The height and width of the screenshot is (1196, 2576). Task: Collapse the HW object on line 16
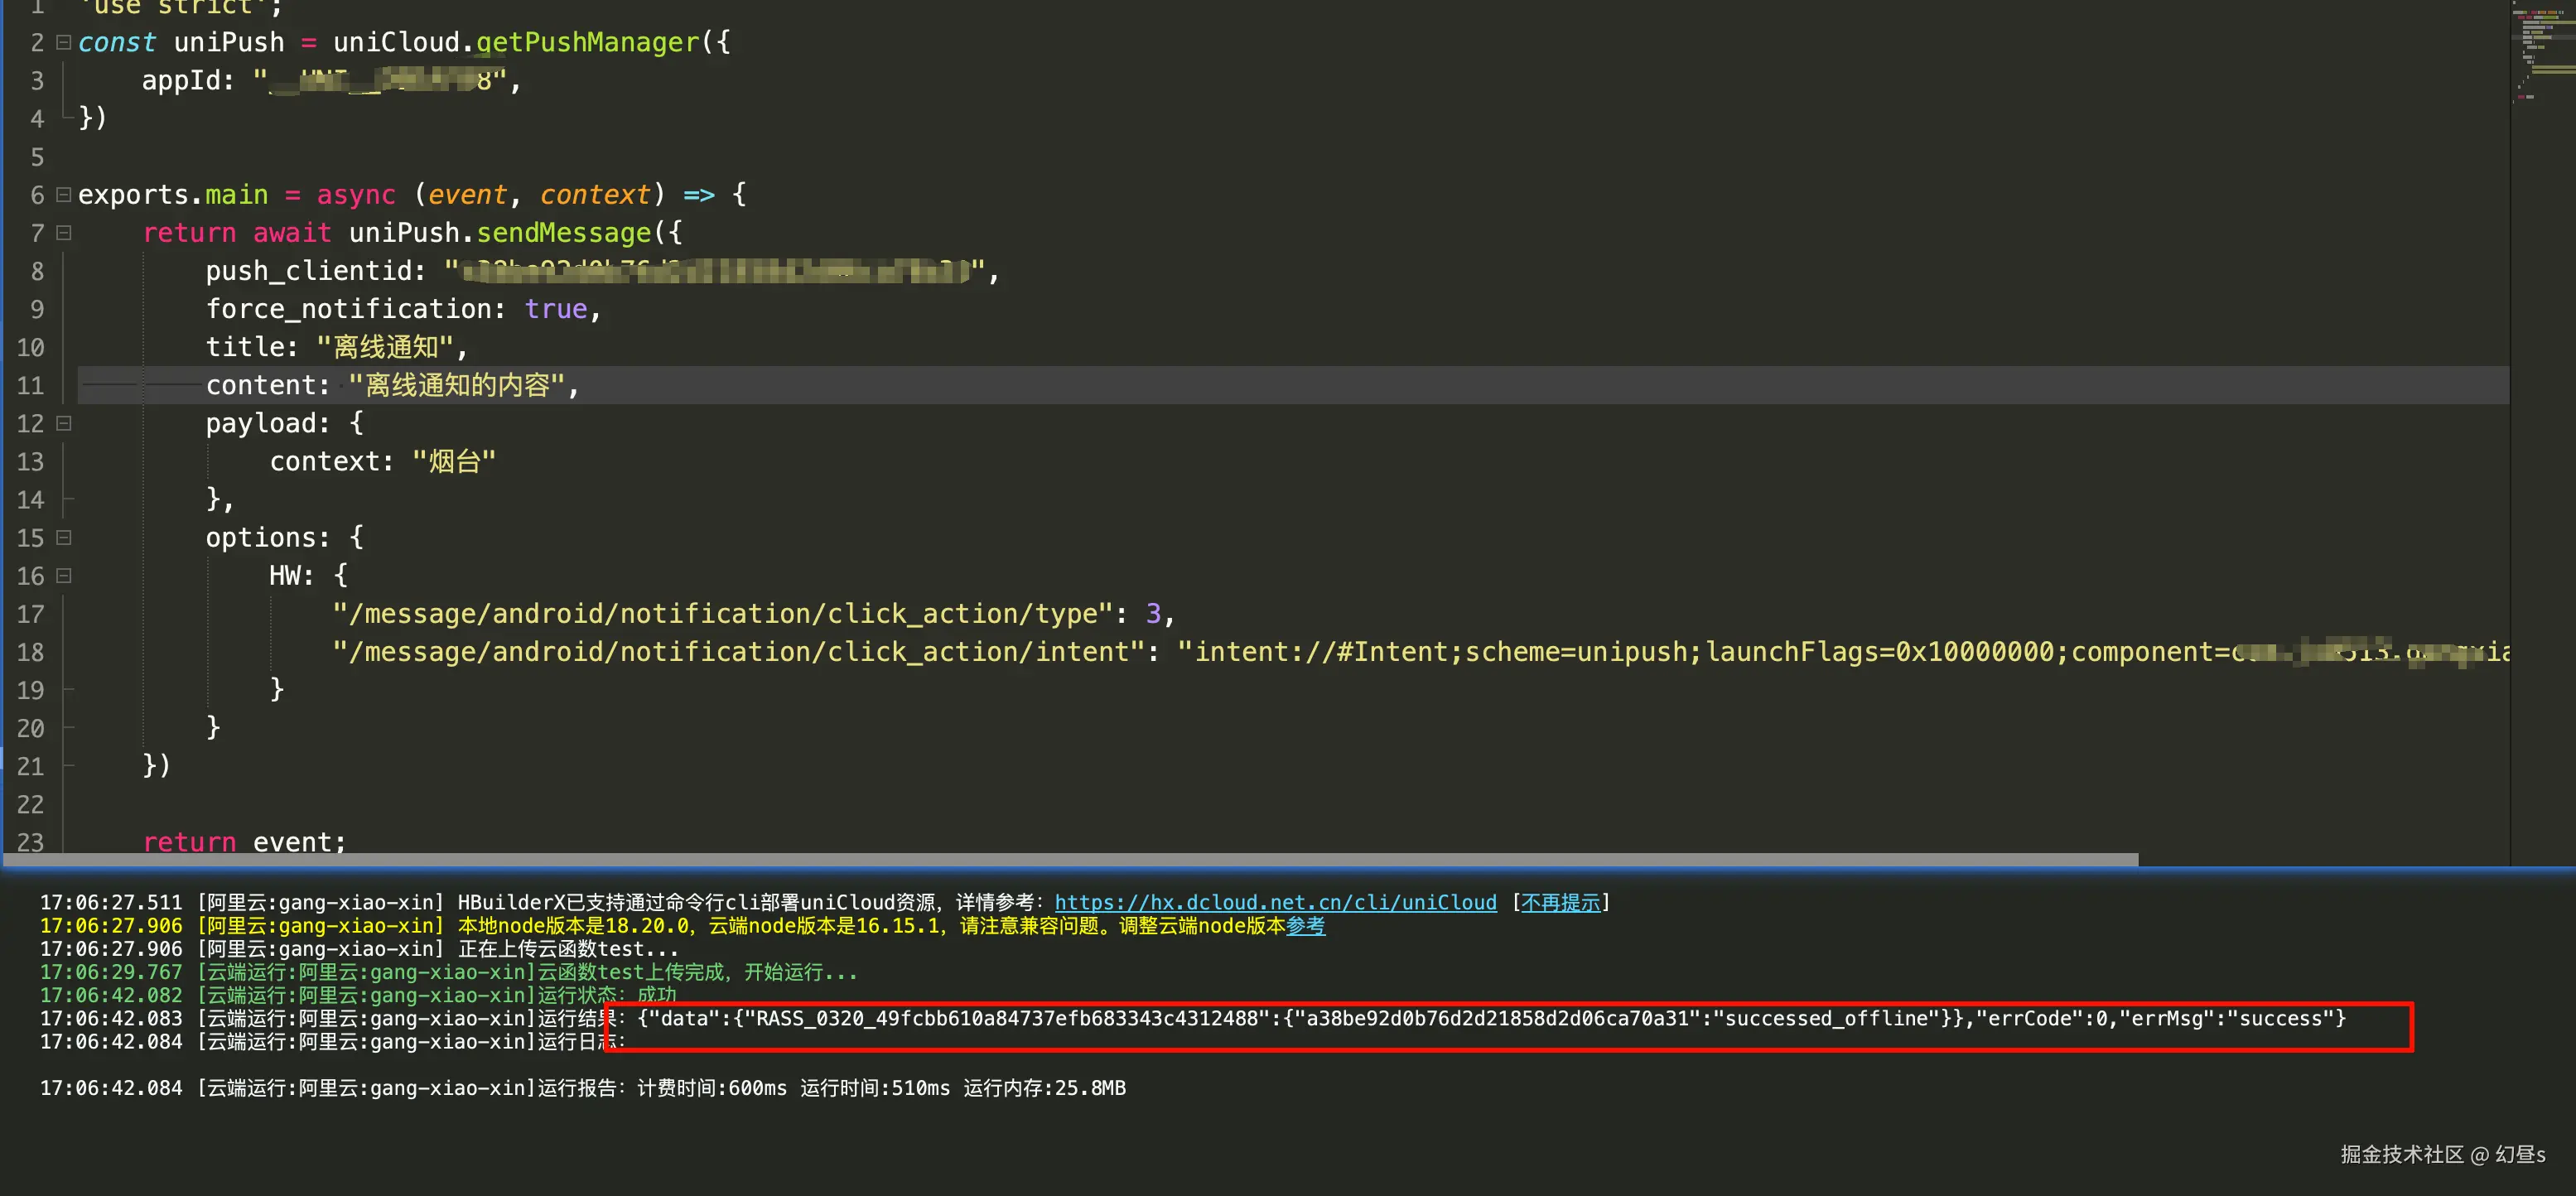tap(63, 576)
